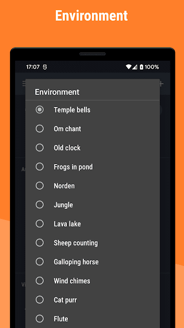Click the 17:07 clock in status bar
The image size is (184, 328).
pyautogui.click(x=33, y=67)
